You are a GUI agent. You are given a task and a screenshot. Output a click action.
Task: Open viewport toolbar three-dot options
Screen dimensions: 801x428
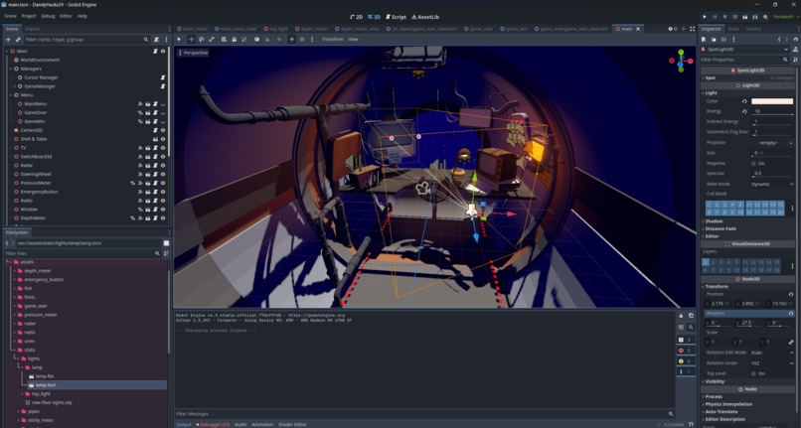[x=312, y=40]
